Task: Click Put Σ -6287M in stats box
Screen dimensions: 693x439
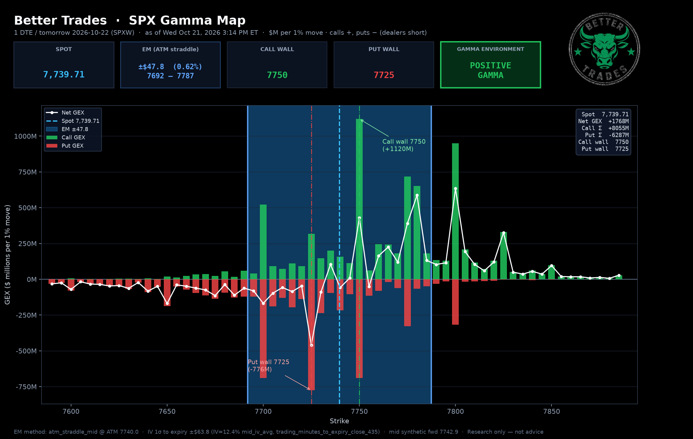Action: point(607,135)
